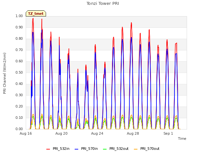206x155 pixels.
Task: Click the 0.10 y-axis tick label
Action: point(19,118)
